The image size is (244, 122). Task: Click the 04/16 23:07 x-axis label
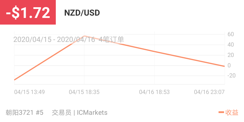[x=209, y=92]
